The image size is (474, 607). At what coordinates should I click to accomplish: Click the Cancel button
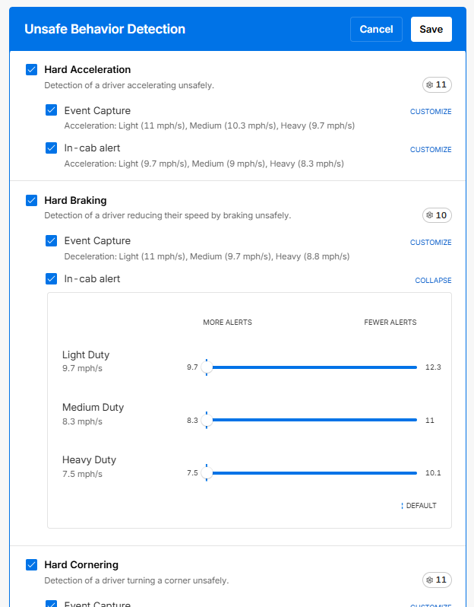[x=376, y=29]
